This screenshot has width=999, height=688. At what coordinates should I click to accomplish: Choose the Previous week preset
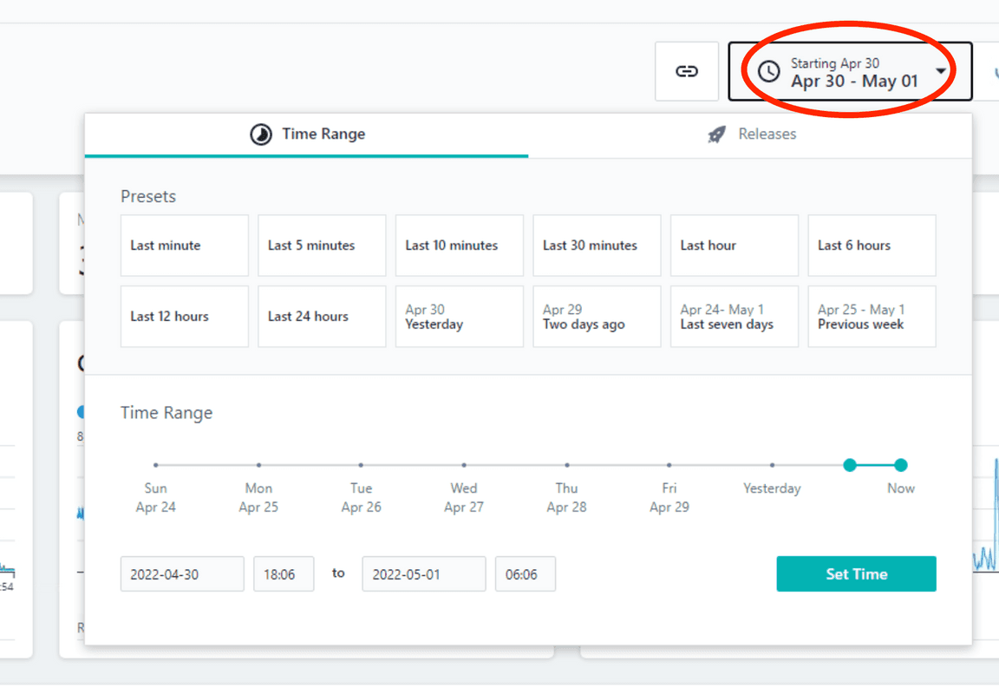871,316
